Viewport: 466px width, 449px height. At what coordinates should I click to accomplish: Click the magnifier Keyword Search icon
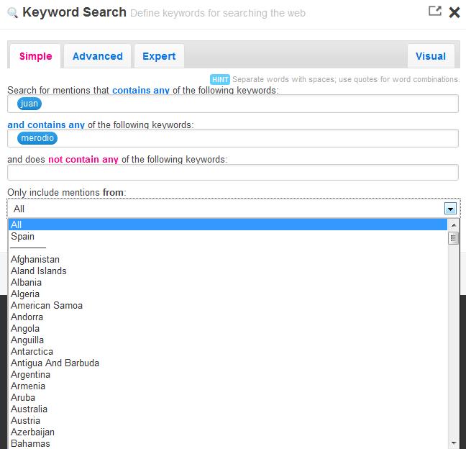(x=12, y=12)
